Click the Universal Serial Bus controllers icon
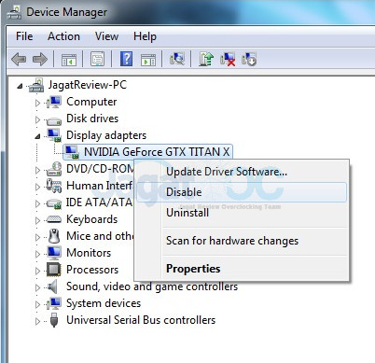Viewport: 375px width, 363px height. pyautogui.click(x=54, y=320)
